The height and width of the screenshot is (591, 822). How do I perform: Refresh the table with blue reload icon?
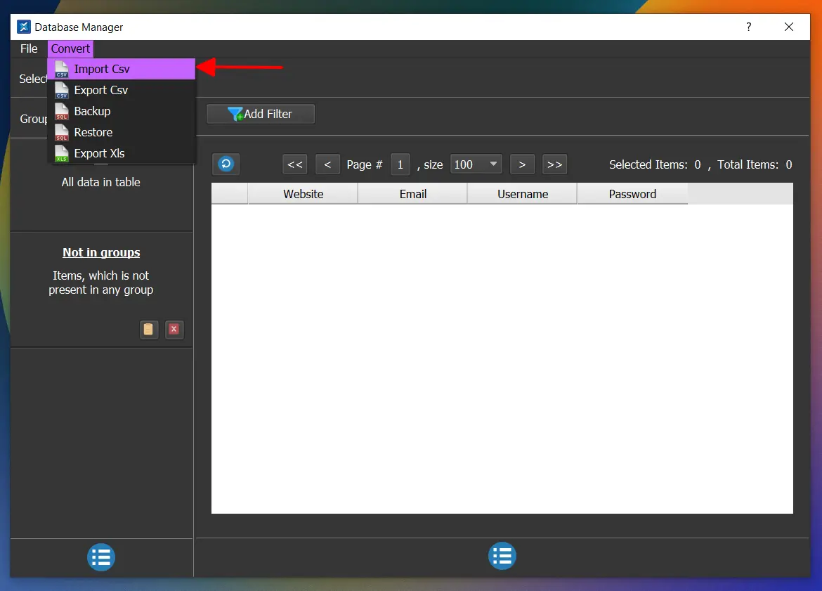[x=226, y=164]
